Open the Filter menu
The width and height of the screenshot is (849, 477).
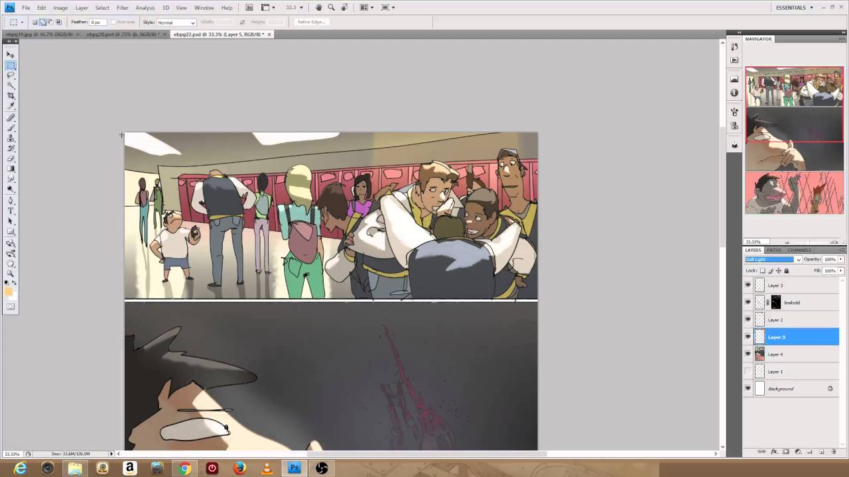pyautogui.click(x=123, y=8)
